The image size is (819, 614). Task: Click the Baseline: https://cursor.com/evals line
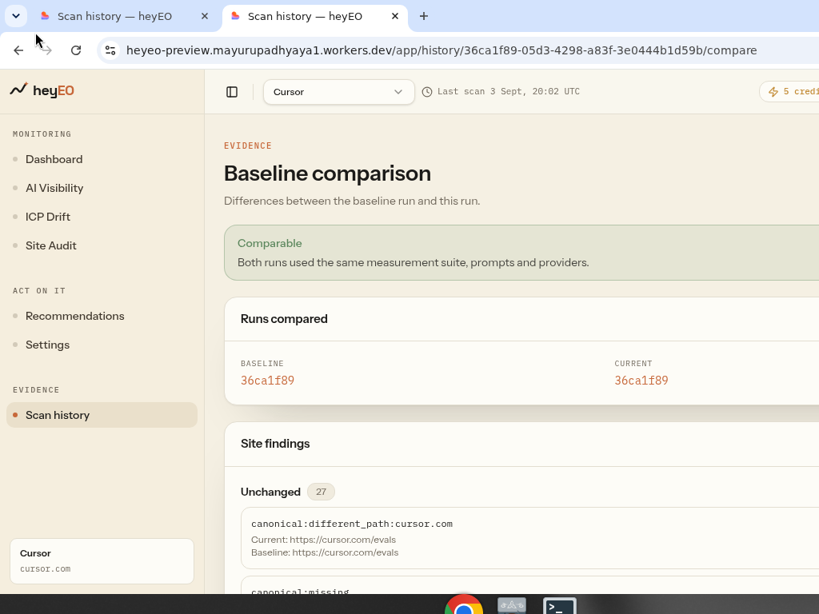coord(325,552)
